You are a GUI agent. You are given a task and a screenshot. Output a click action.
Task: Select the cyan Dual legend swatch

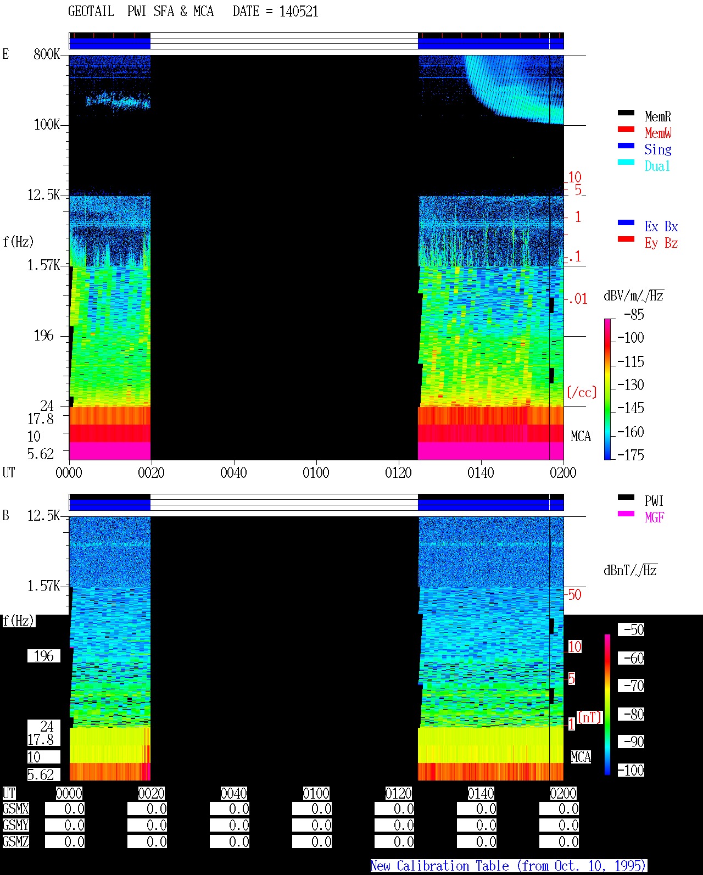click(x=626, y=162)
